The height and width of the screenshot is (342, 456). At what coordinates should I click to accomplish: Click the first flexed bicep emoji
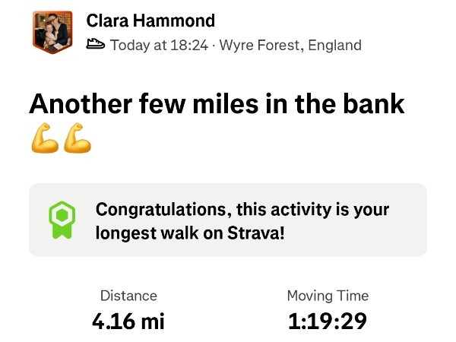pyautogui.click(x=46, y=141)
